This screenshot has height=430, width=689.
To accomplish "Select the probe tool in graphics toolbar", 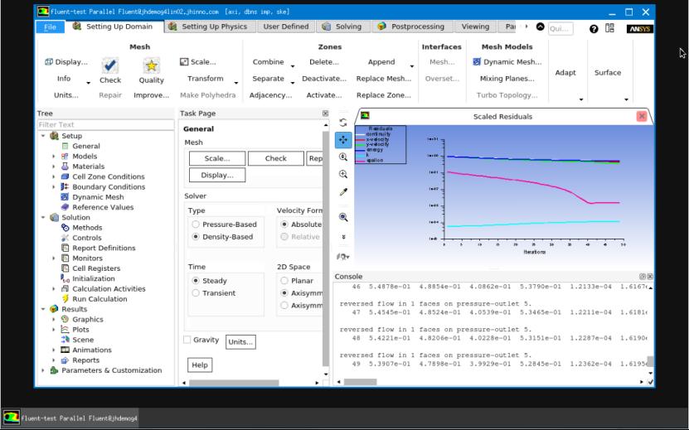I will pos(343,191).
